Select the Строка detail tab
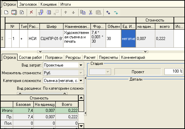185x129 pixels. 9,57
